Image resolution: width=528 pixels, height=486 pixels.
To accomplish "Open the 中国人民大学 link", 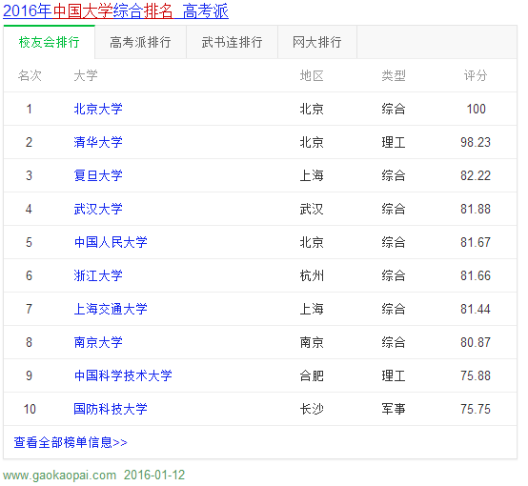I will [x=111, y=242].
